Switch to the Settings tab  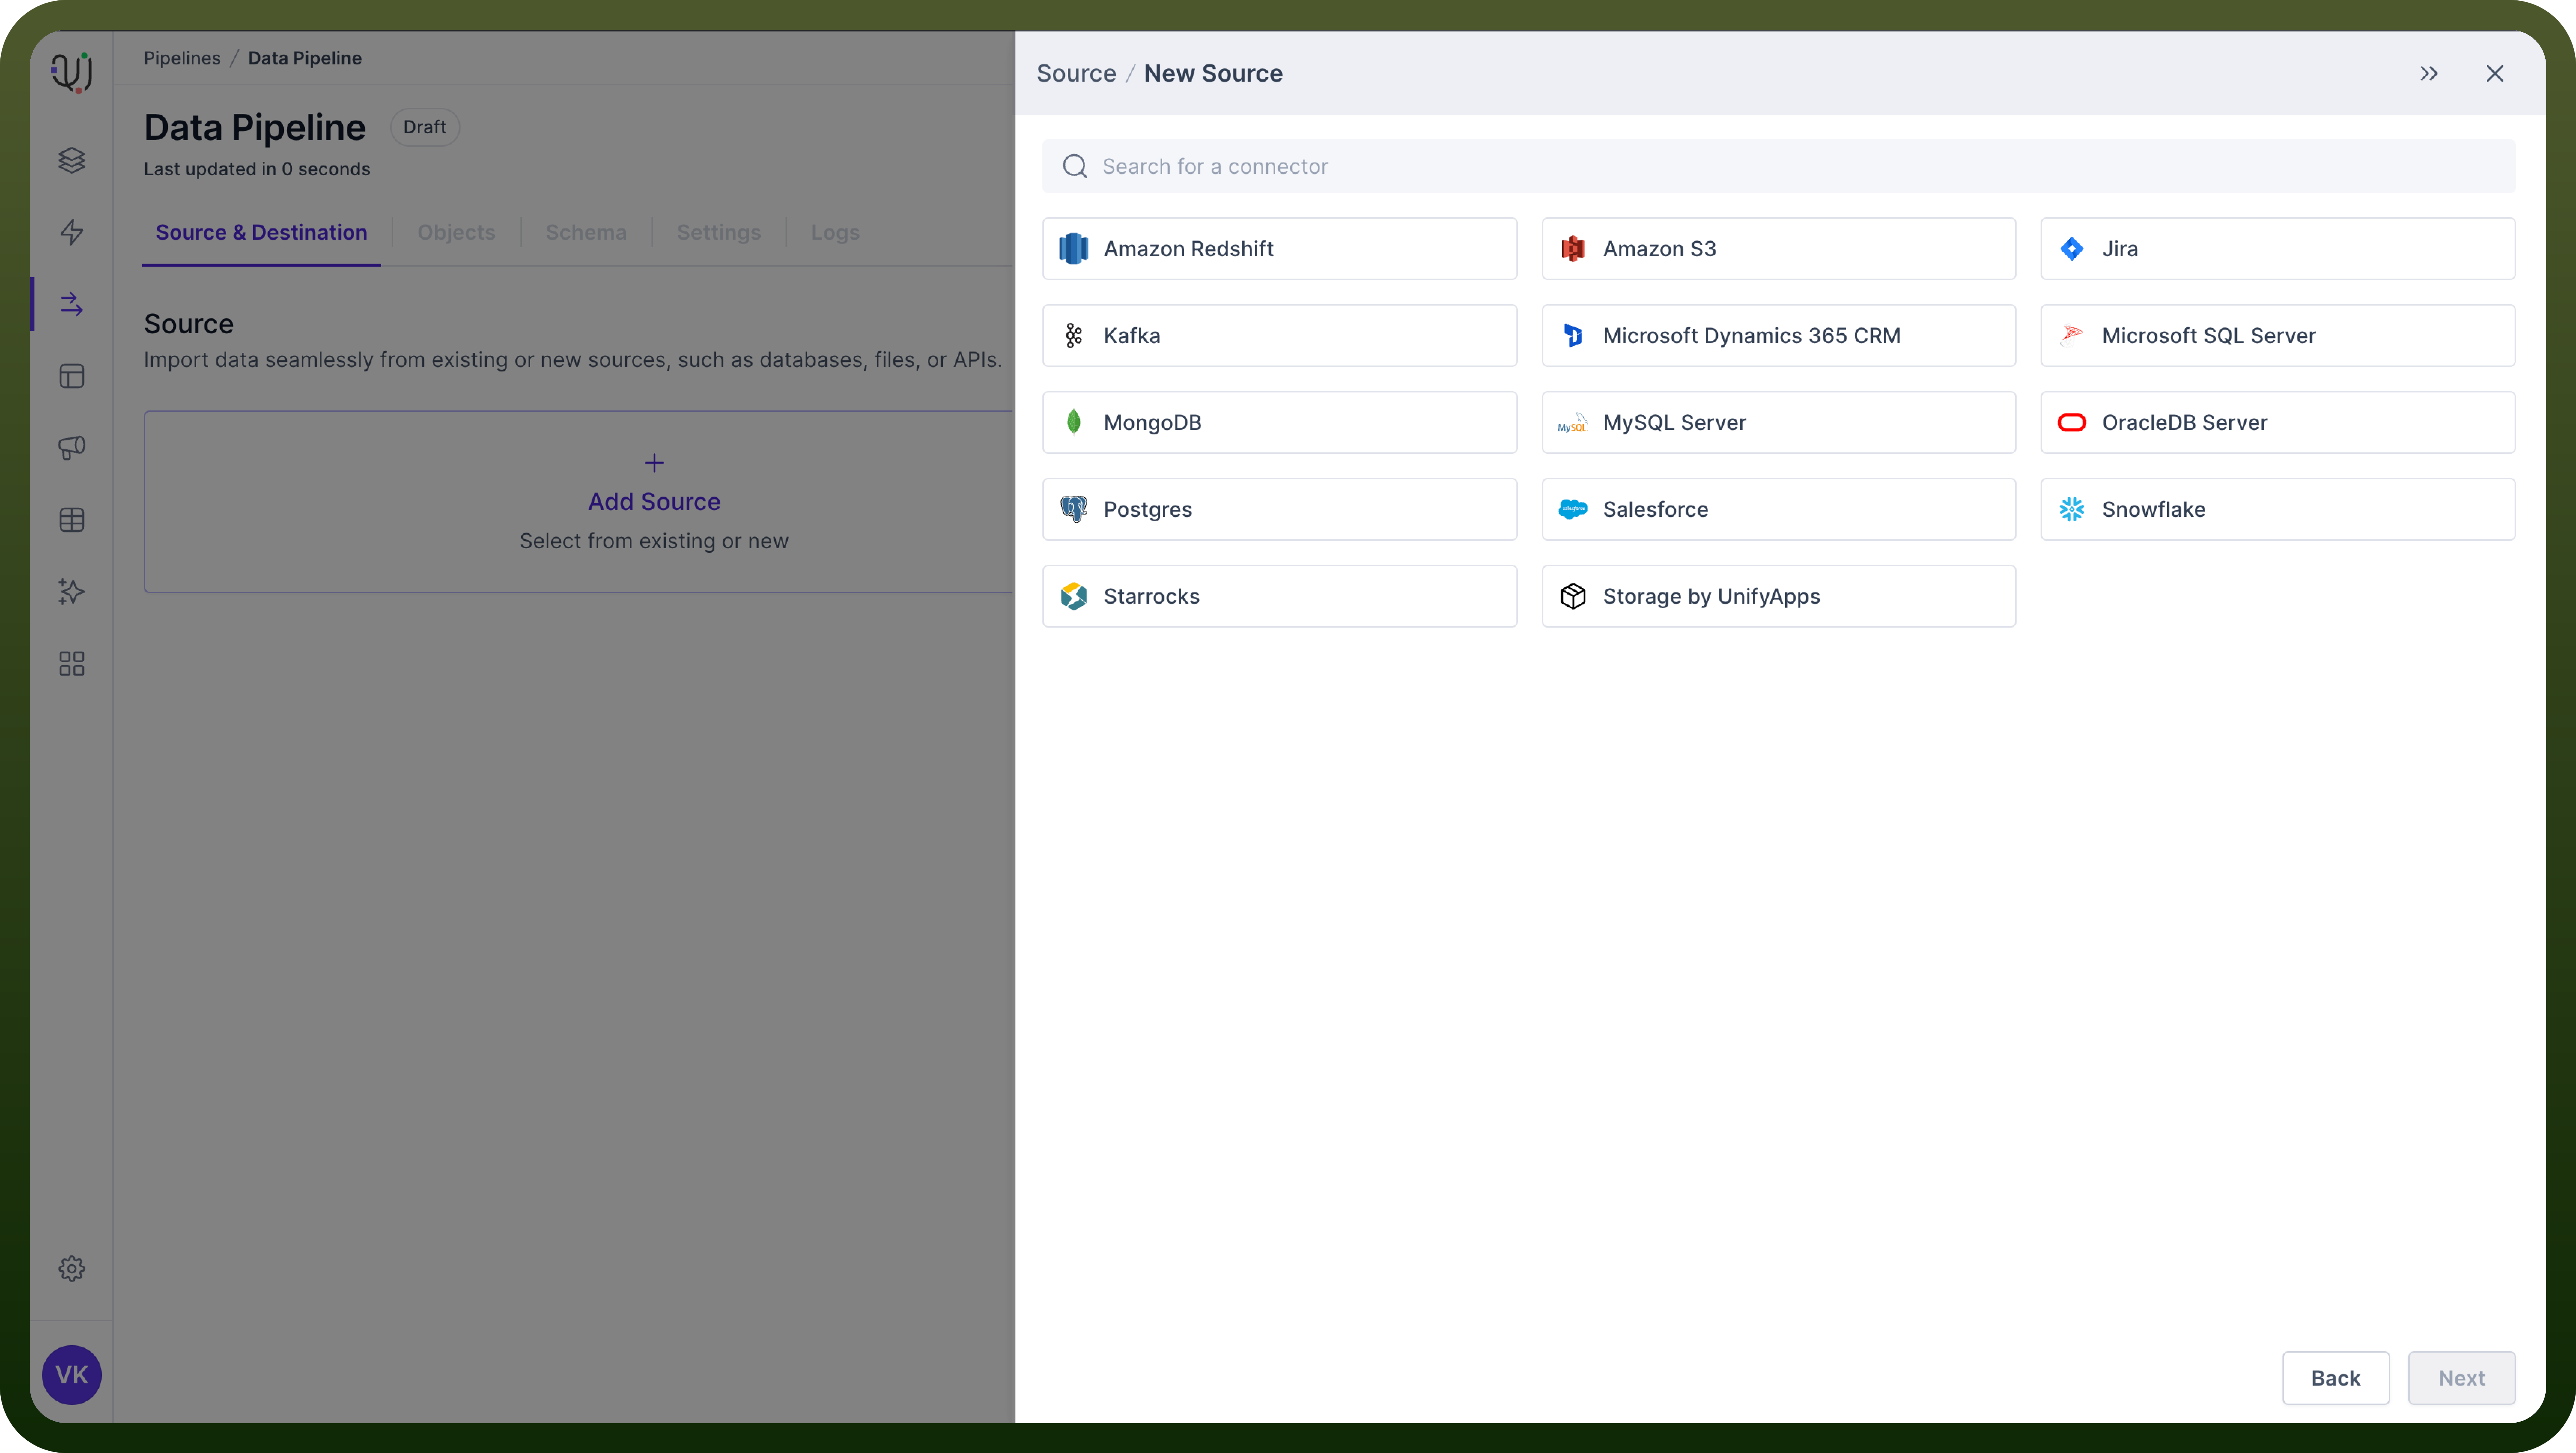pos(718,232)
